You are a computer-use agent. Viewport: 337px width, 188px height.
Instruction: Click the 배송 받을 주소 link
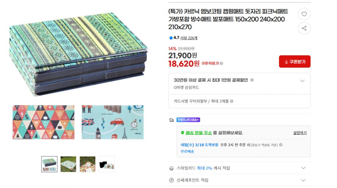coord(198,133)
